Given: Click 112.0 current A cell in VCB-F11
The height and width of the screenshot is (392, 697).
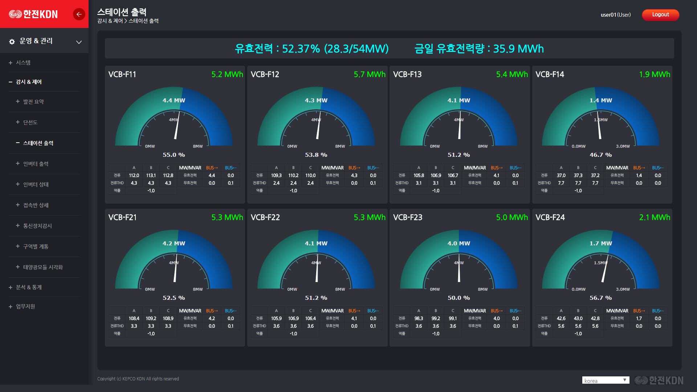Looking at the screenshot, I should pyautogui.click(x=134, y=175).
